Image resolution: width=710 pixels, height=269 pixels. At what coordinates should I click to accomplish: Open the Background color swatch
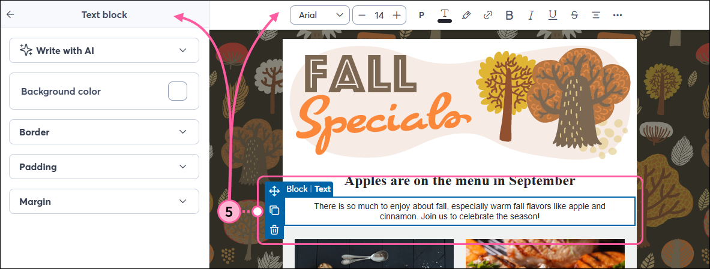[x=178, y=91]
